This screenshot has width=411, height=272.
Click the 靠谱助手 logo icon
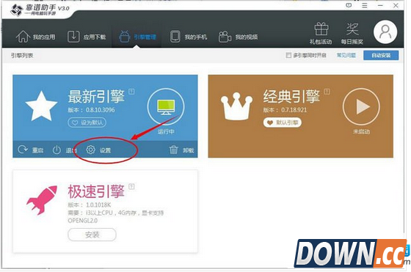click(16, 10)
